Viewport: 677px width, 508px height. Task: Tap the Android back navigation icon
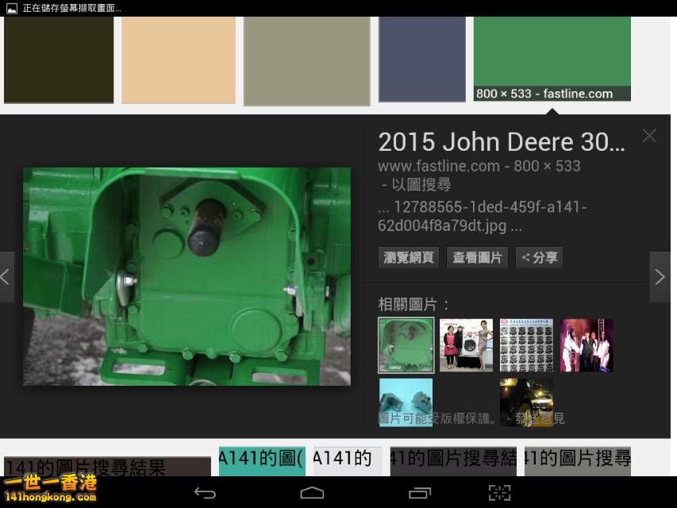click(205, 493)
